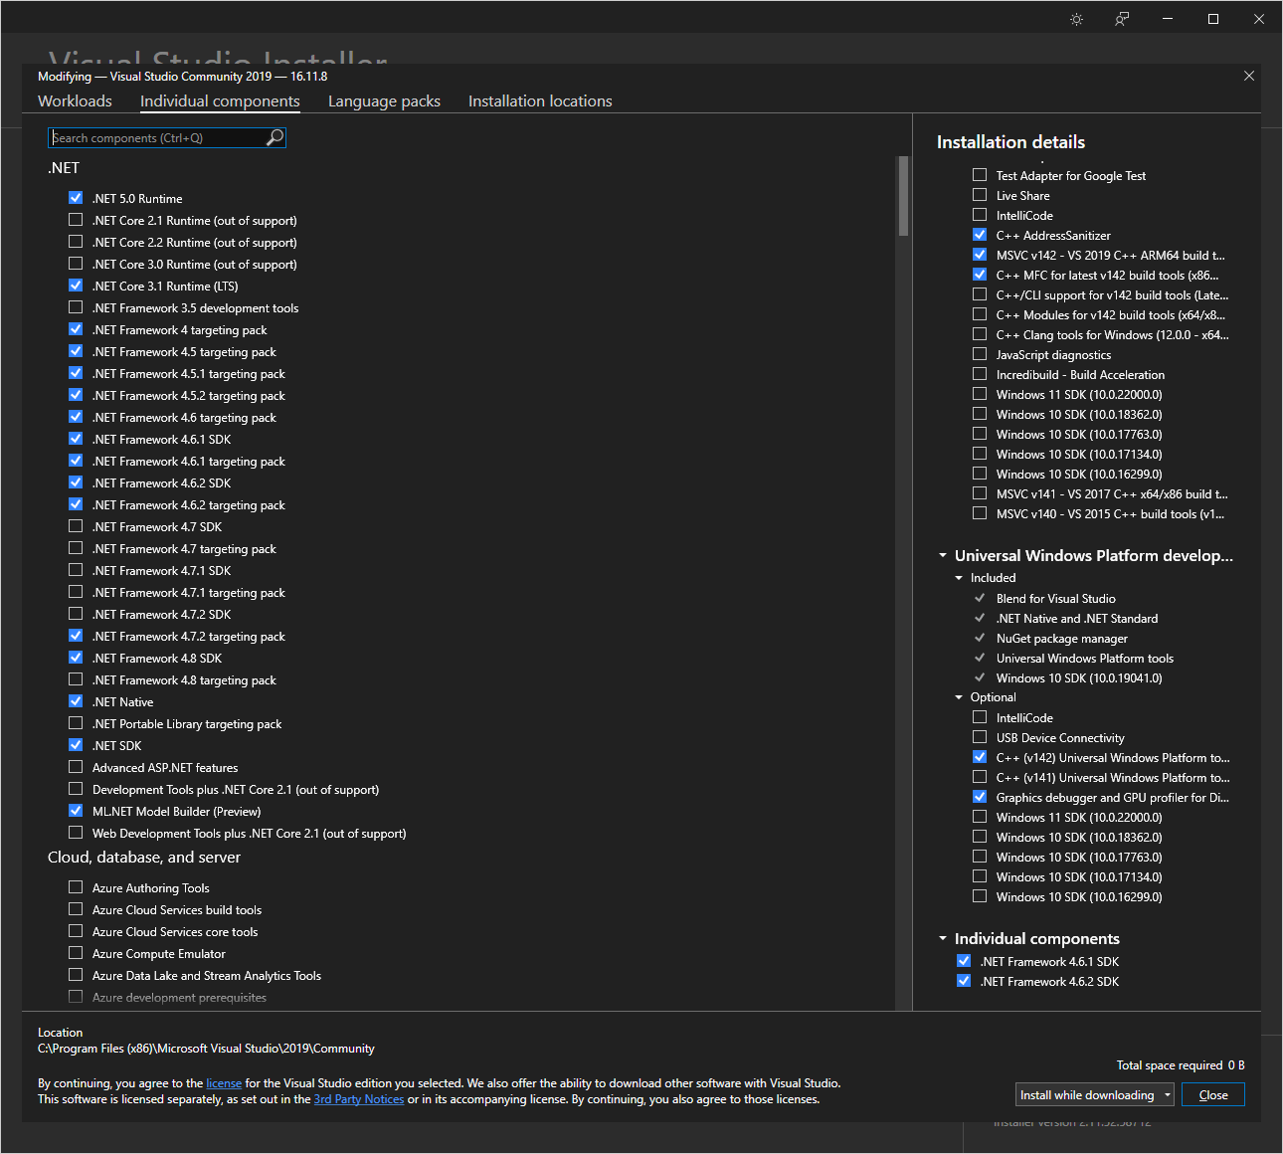Uncheck .NET Framework 4.6.1 SDK under Individual components

point(964,961)
